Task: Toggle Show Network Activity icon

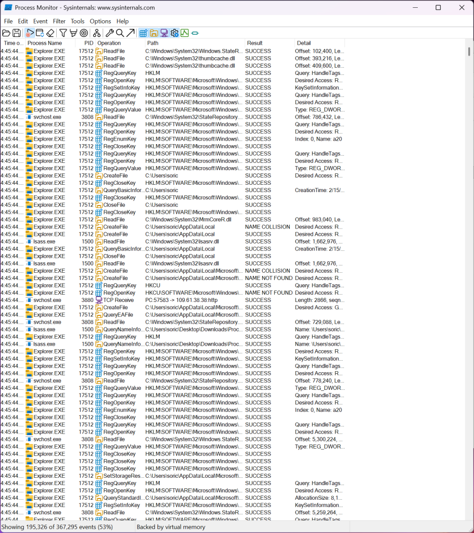Action: click(x=164, y=33)
